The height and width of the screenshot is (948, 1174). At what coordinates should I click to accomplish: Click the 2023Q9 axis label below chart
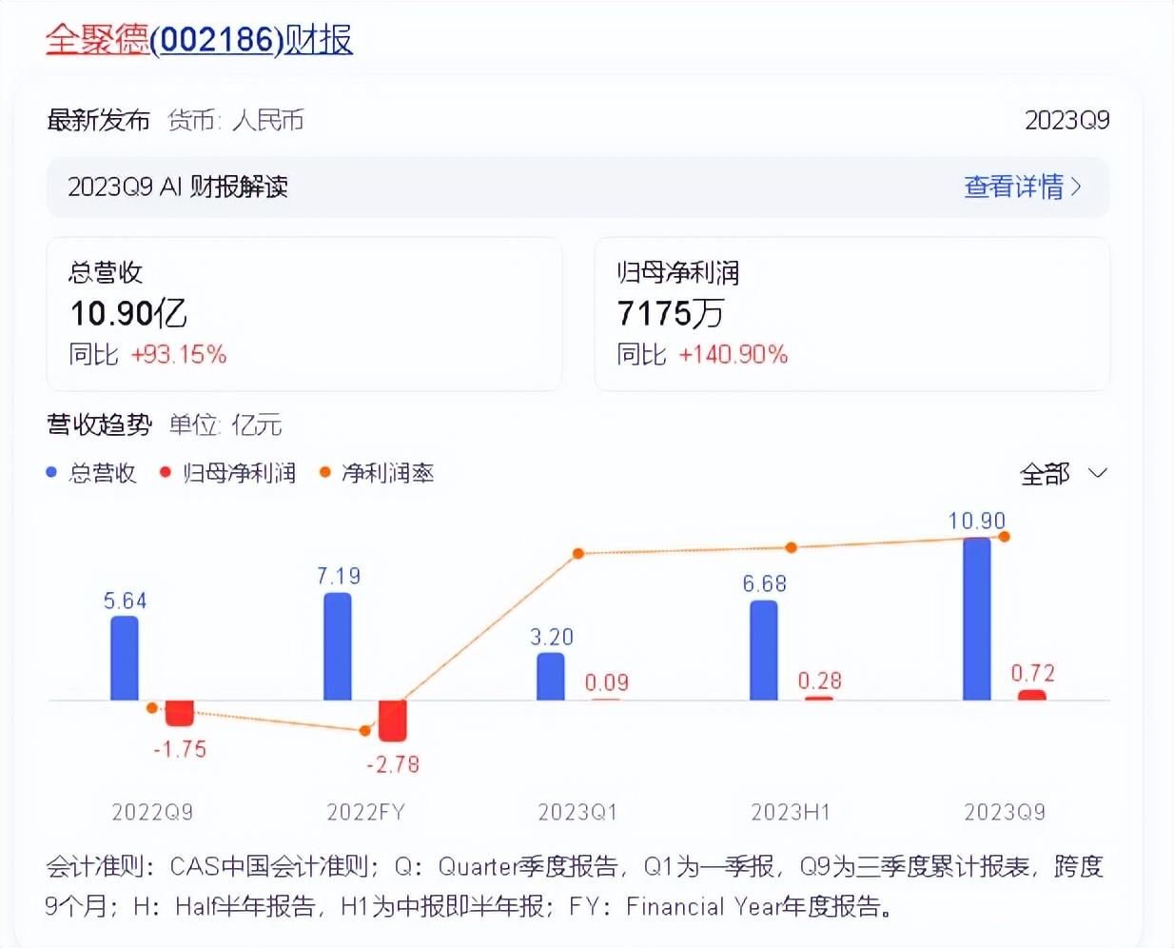(x=1005, y=812)
